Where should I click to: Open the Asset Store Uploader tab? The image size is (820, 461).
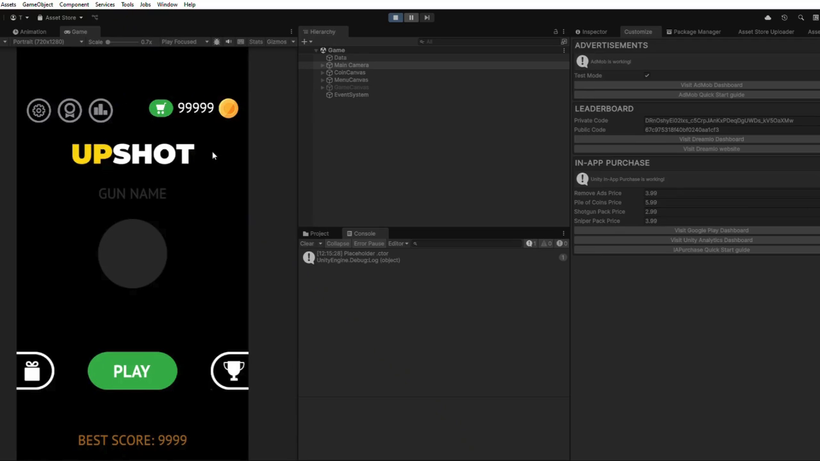766,31
